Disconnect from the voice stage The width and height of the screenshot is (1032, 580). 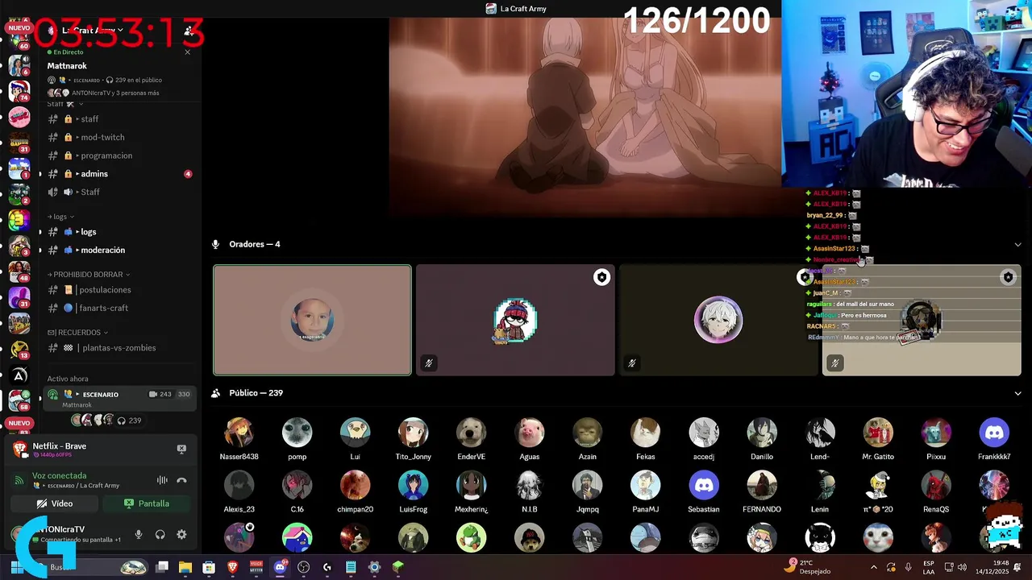tap(181, 480)
